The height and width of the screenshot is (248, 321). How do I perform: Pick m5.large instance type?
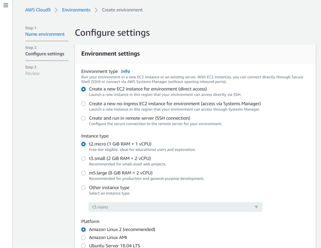pyautogui.click(x=83, y=173)
